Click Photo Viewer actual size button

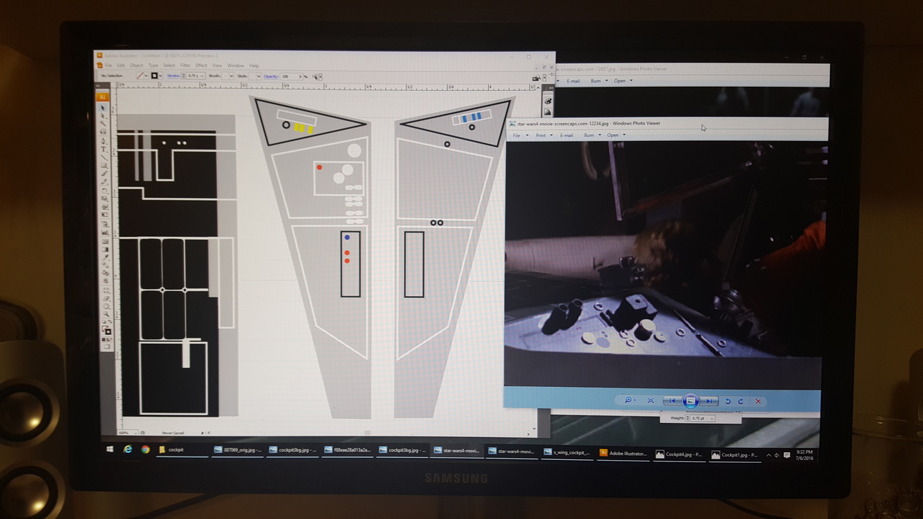[651, 400]
